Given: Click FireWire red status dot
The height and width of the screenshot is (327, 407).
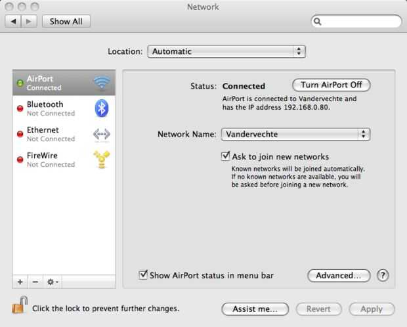Looking at the screenshot, I should (x=20, y=160).
